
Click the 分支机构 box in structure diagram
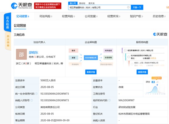pyautogui.click(x=108, y=58)
